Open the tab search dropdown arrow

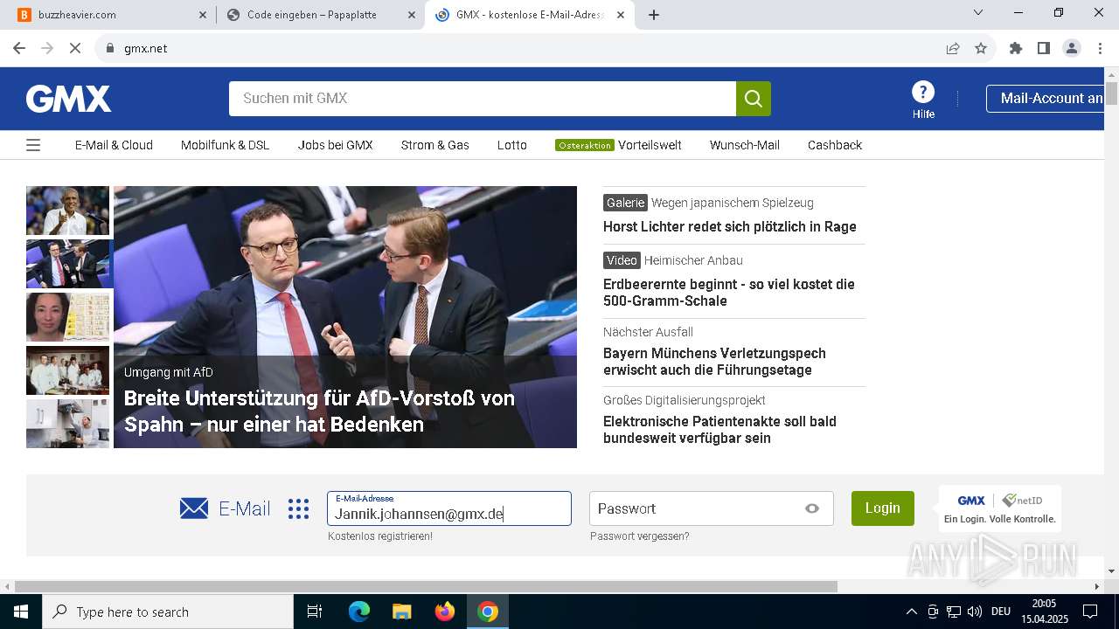tap(978, 12)
